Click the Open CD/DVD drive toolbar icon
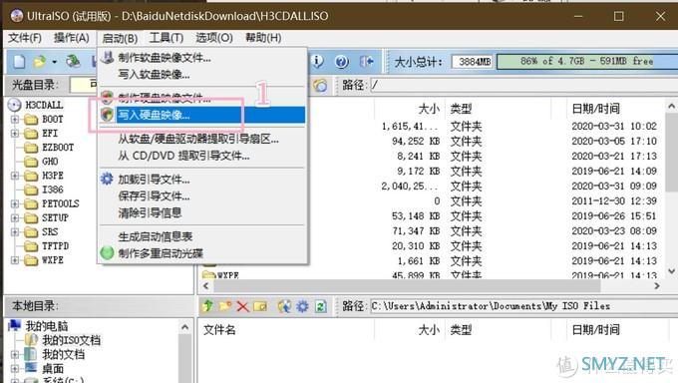 click(x=73, y=61)
